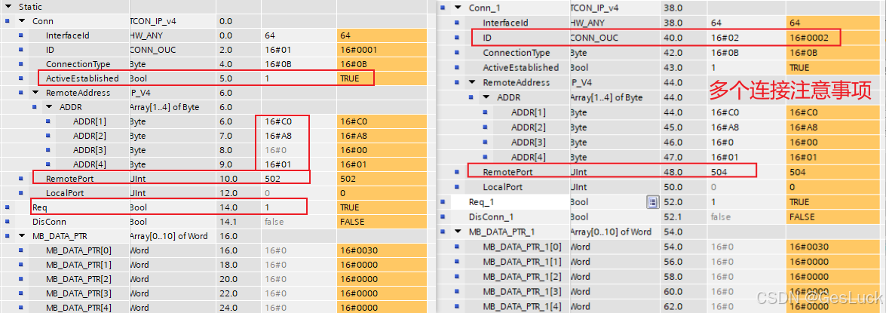Select the Req_1 variable name
The width and height of the screenshot is (886, 313).
click(x=482, y=201)
